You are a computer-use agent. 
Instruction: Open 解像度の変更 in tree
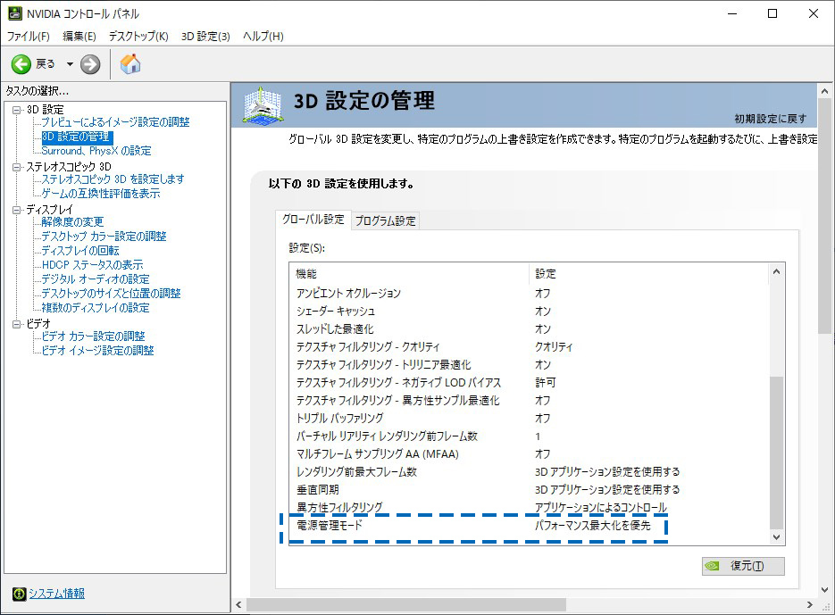coord(72,221)
